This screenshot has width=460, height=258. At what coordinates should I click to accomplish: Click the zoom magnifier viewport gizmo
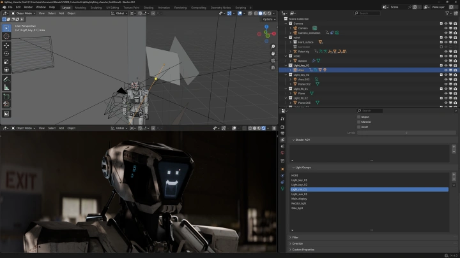[x=273, y=46]
